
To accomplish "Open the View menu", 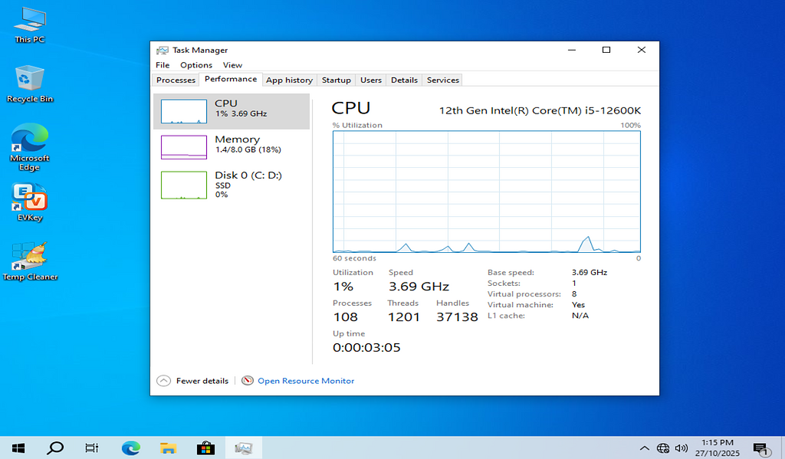I will pos(232,65).
